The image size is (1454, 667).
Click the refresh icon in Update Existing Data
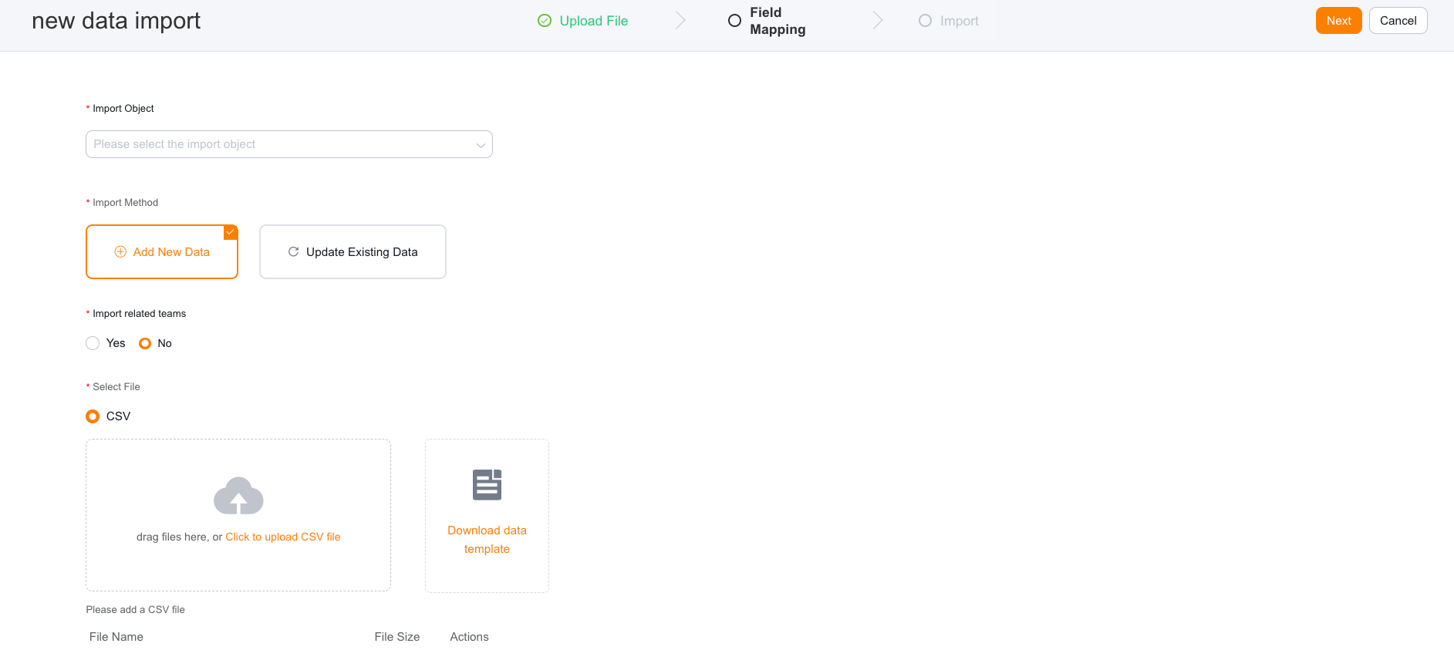(x=293, y=252)
